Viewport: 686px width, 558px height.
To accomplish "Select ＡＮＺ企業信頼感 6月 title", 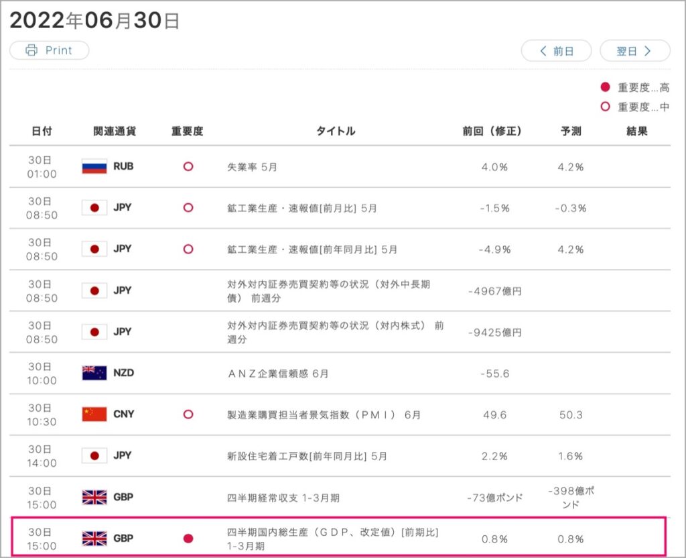I will pyautogui.click(x=278, y=374).
